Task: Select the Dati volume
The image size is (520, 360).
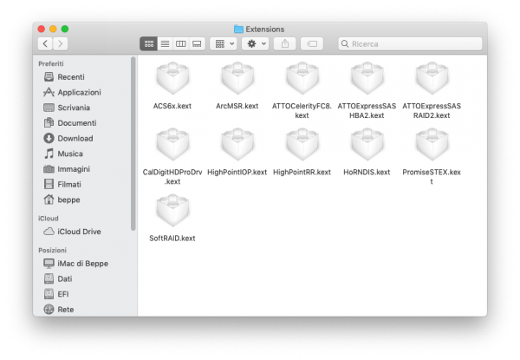Action: click(58, 278)
